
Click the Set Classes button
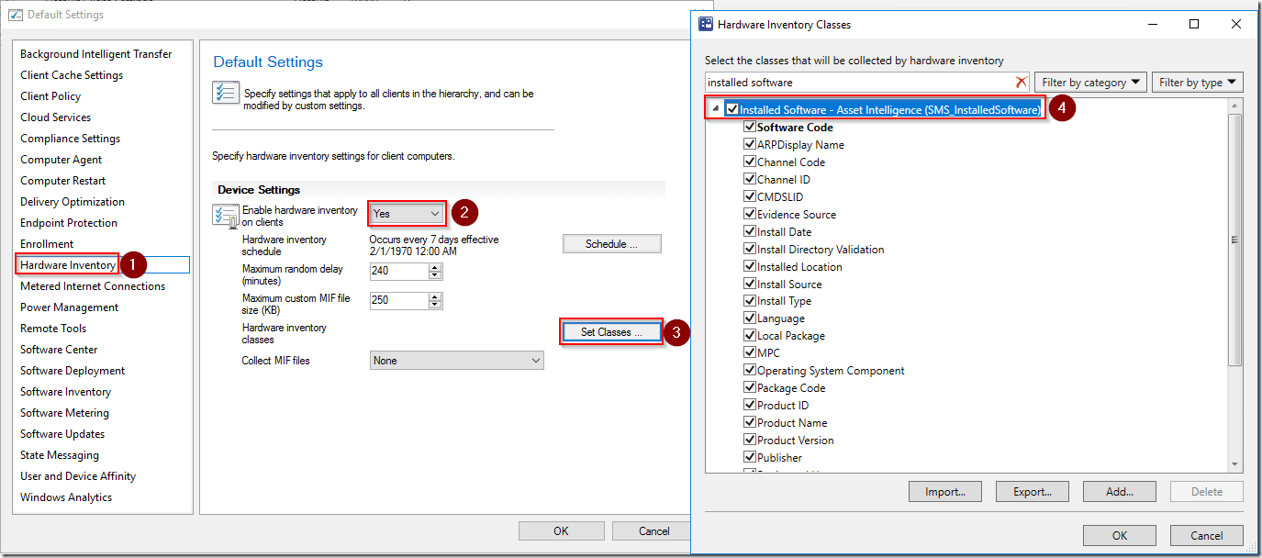(611, 332)
